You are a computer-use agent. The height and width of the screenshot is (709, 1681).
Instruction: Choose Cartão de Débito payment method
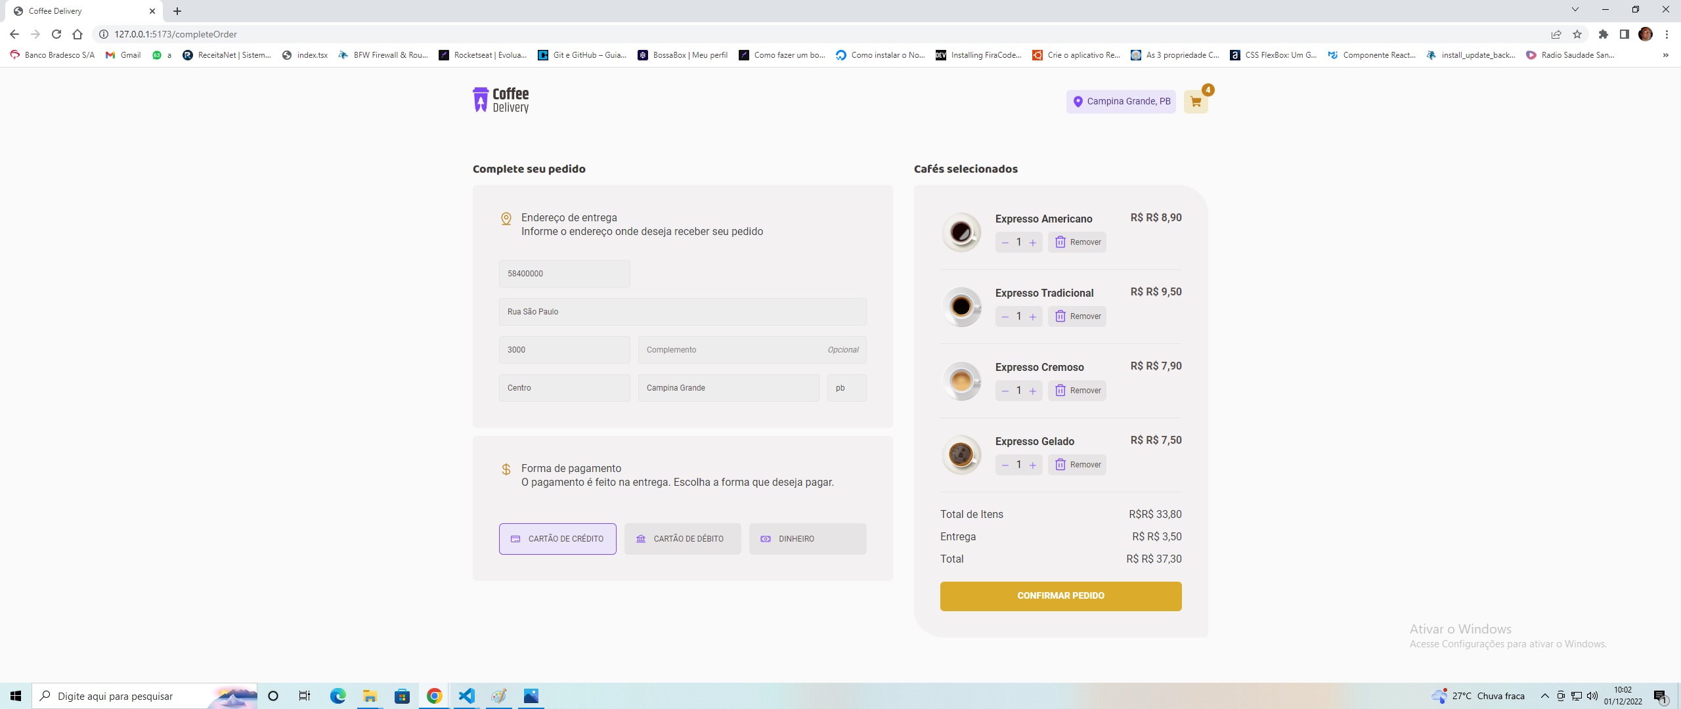[682, 539]
